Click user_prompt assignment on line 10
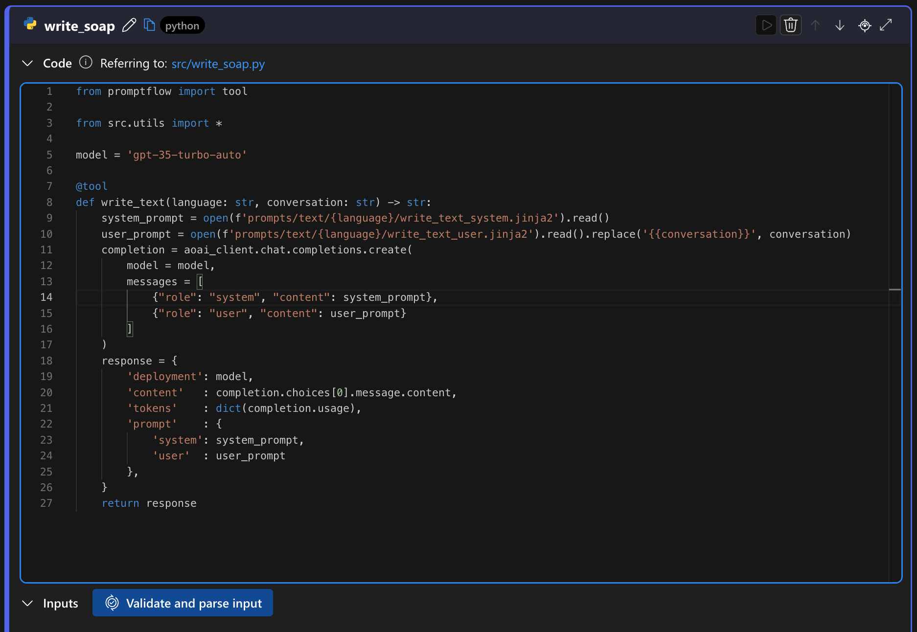 point(476,234)
